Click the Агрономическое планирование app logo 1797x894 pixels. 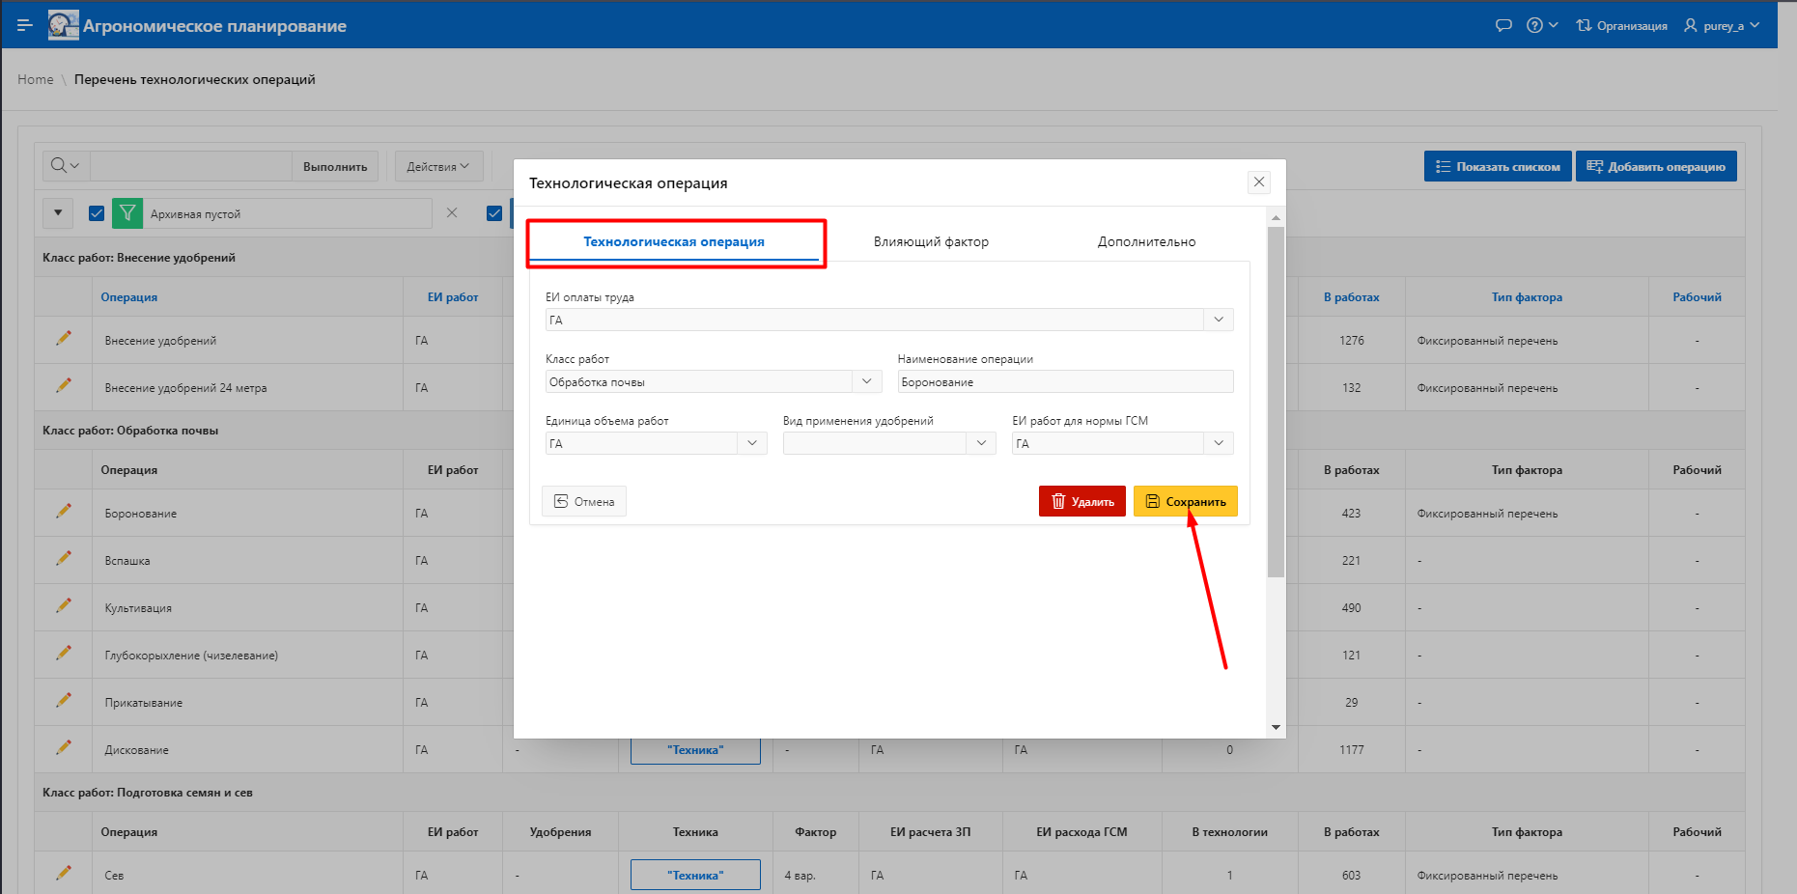(64, 25)
